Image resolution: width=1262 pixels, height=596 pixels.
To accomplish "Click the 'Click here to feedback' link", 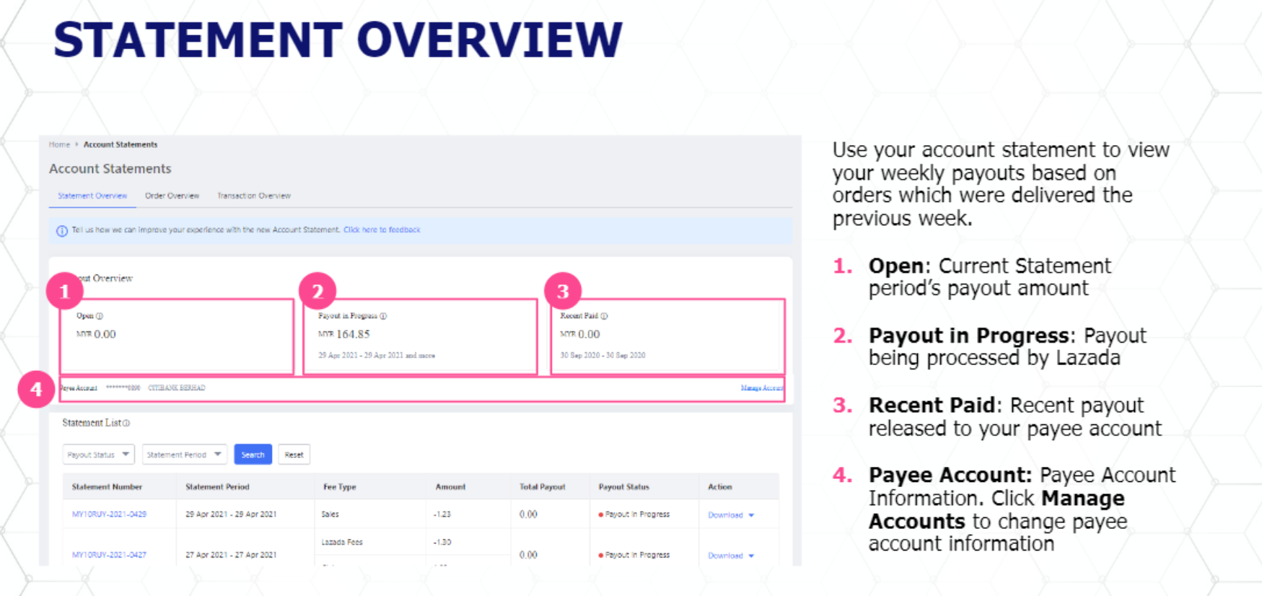I will pyautogui.click(x=382, y=230).
